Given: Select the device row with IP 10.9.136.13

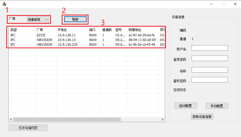Looking at the screenshot, I should click(87, 40).
